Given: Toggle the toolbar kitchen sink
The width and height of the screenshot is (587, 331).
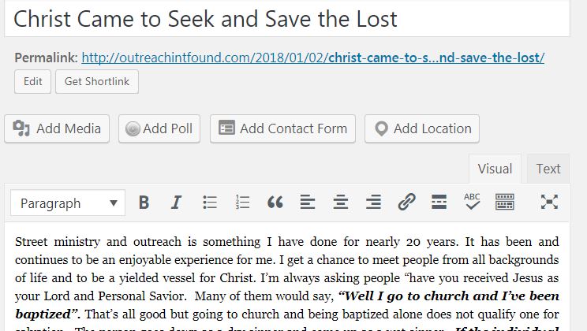Looking at the screenshot, I should (x=505, y=203).
